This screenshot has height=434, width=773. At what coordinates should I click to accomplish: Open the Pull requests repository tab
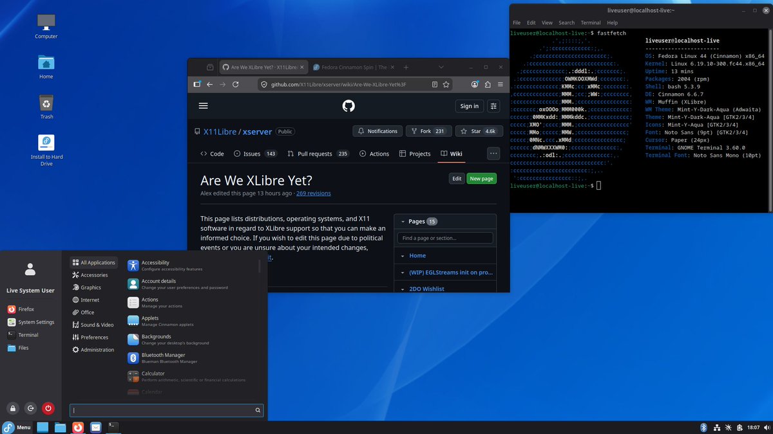(318, 154)
